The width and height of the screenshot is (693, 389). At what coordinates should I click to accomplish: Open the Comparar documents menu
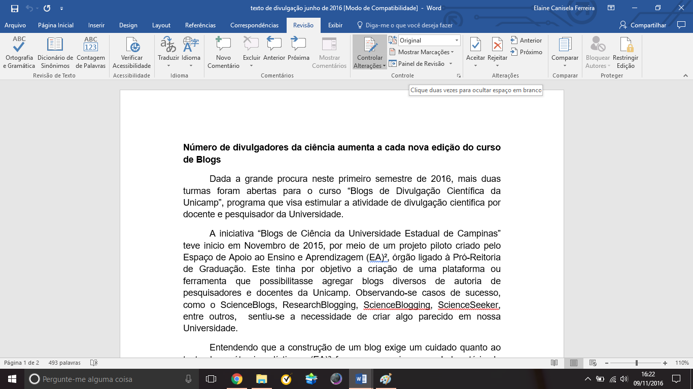pyautogui.click(x=565, y=53)
